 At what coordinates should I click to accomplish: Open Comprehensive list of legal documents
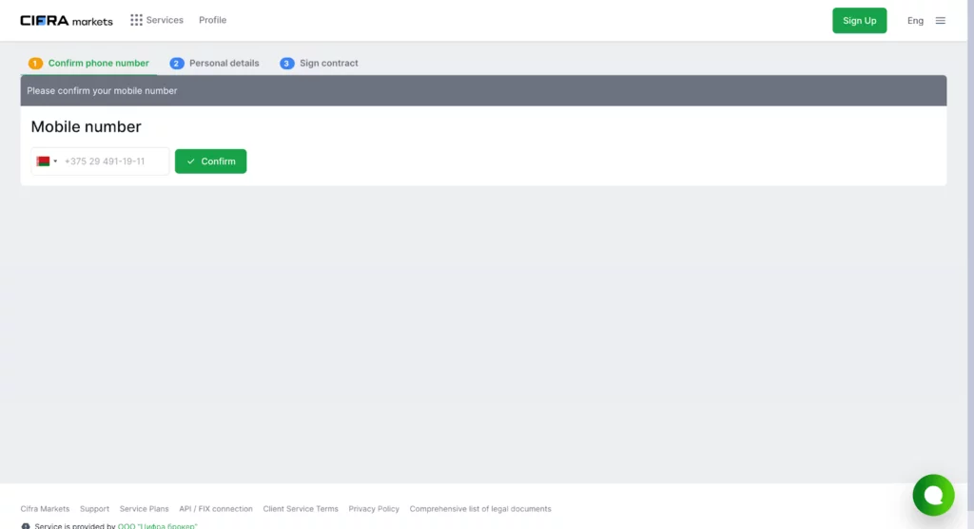click(x=480, y=509)
